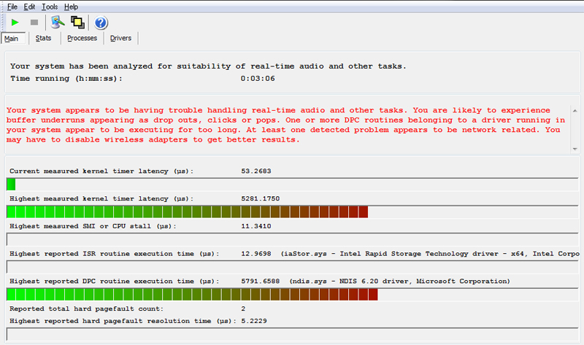Screen dimensions: 584x345
Task: Open help with the blue question mark icon
Action: coord(101,23)
